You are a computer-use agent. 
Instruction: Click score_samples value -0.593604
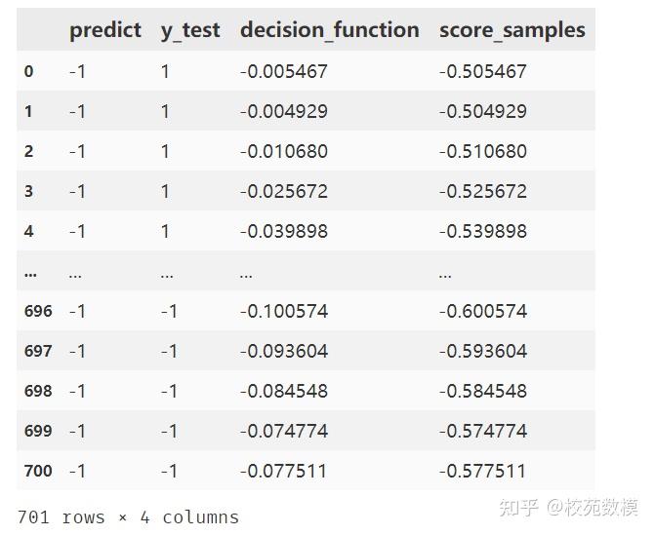coord(482,351)
